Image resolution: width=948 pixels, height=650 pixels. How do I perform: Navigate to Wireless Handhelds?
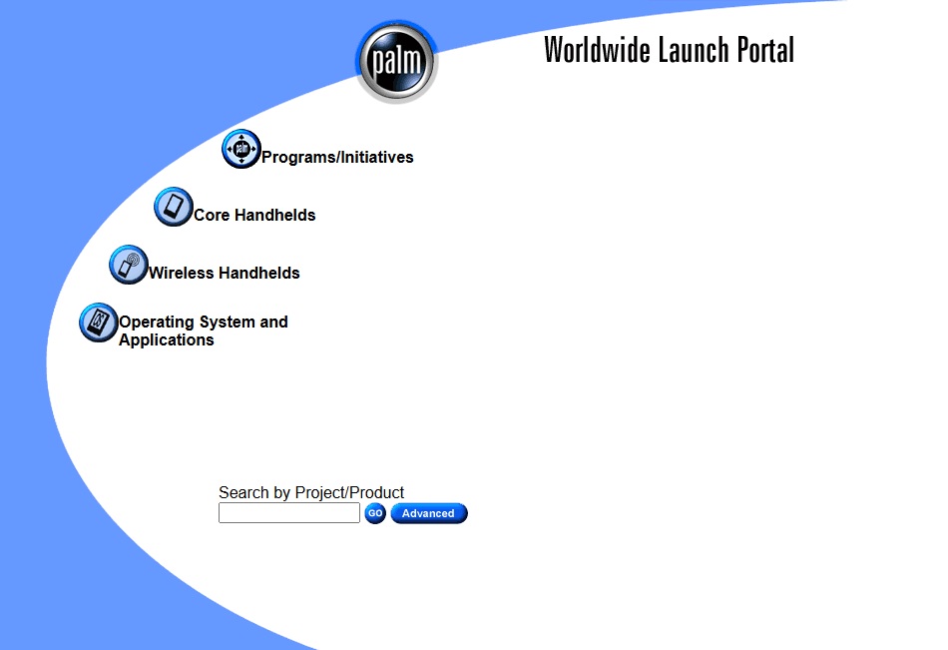224,273
